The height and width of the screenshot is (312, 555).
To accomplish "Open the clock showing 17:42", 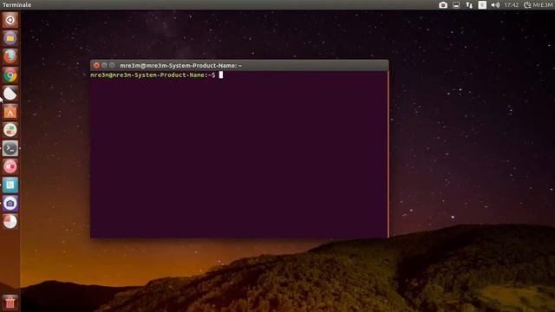I will click(x=512, y=5).
